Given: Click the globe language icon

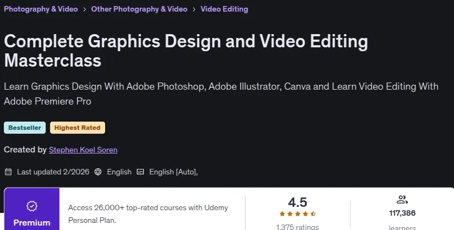Looking at the screenshot, I should tap(98, 172).
